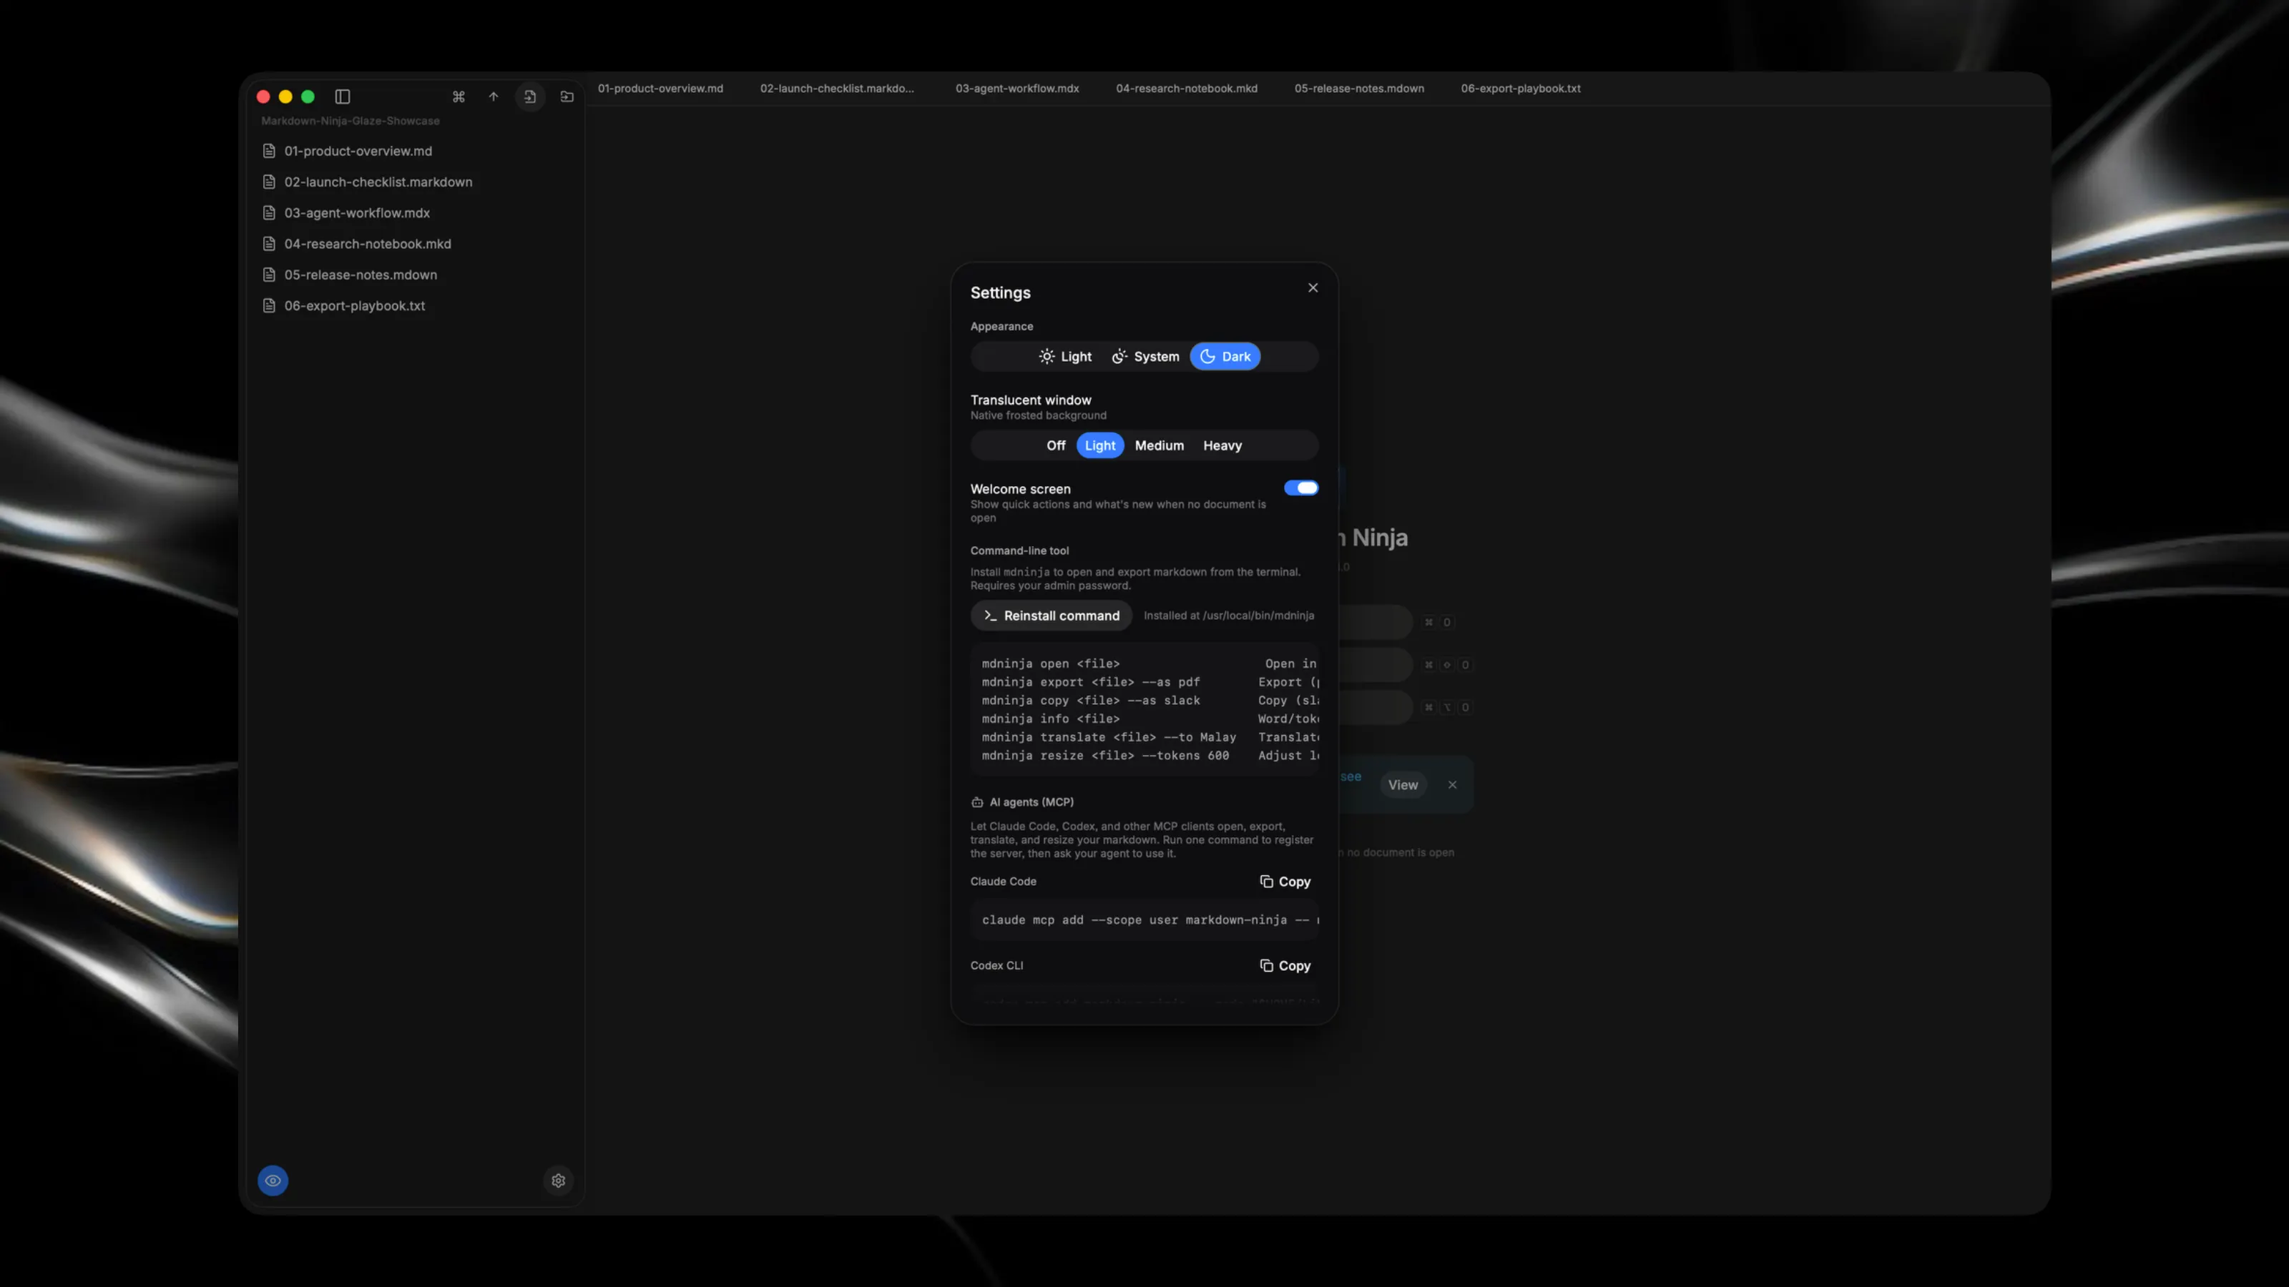The image size is (2289, 1287).
Task: Toggle the sidebar panel icon
Action: coord(342,96)
